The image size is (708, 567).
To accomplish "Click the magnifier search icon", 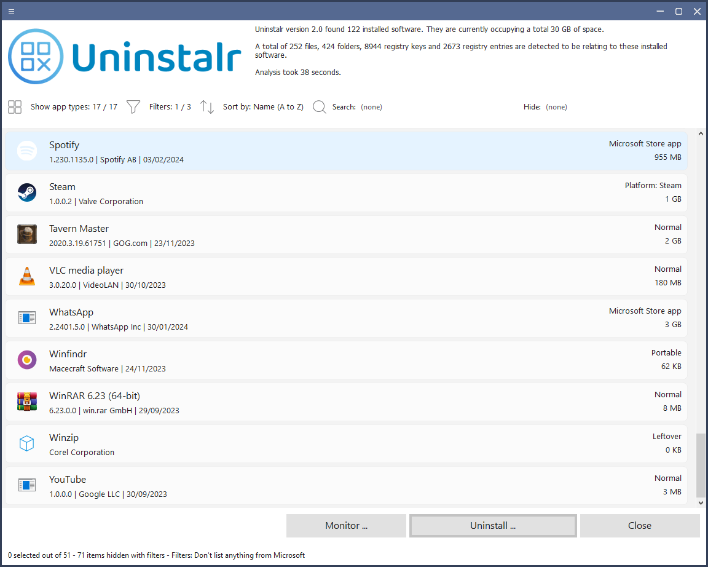I will (x=319, y=107).
